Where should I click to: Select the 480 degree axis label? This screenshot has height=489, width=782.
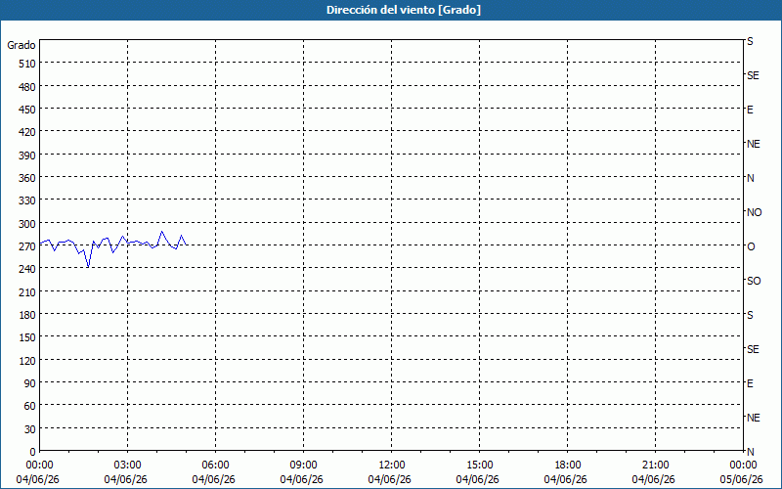(x=27, y=87)
